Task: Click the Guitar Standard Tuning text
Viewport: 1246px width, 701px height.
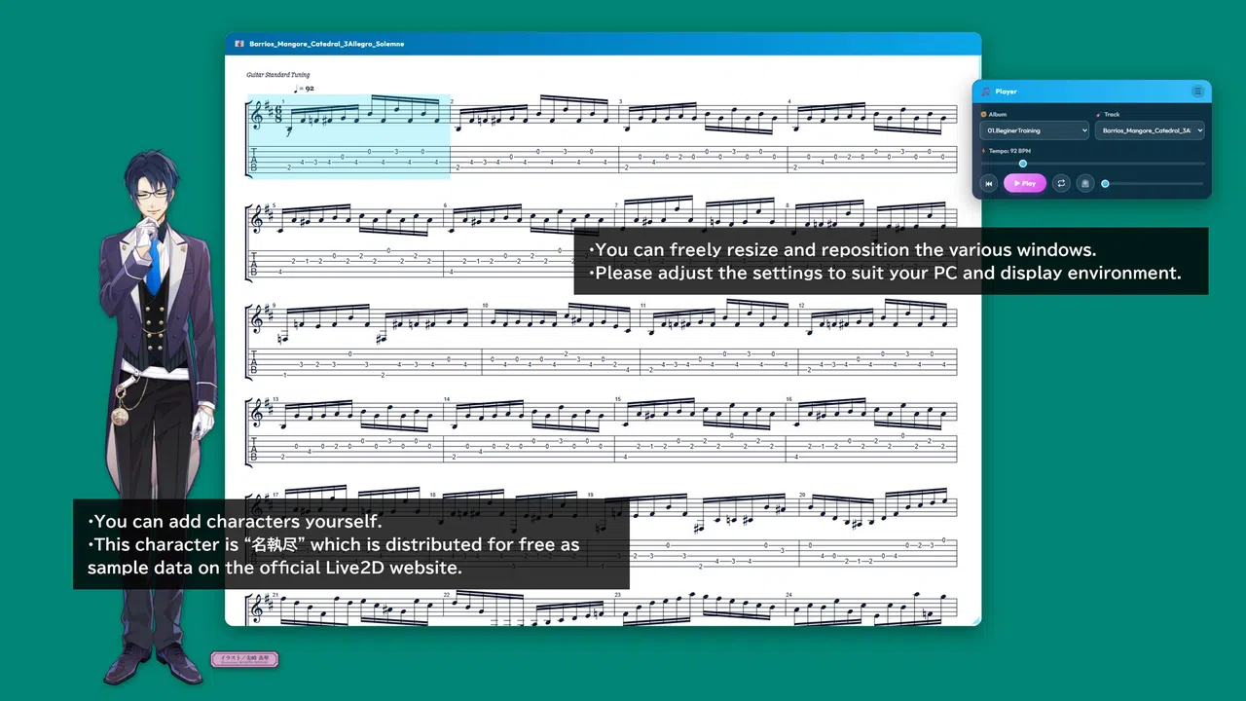Action: [x=278, y=75]
